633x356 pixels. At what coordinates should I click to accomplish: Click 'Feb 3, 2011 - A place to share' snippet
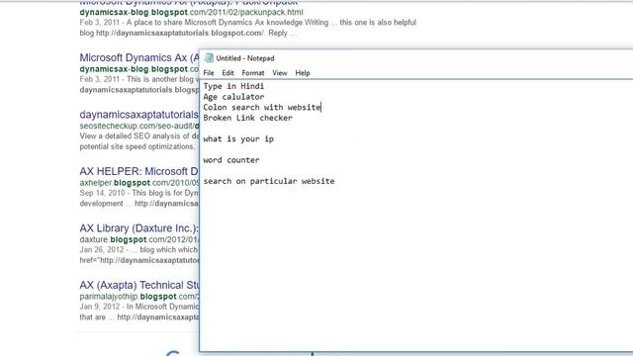coord(248,28)
